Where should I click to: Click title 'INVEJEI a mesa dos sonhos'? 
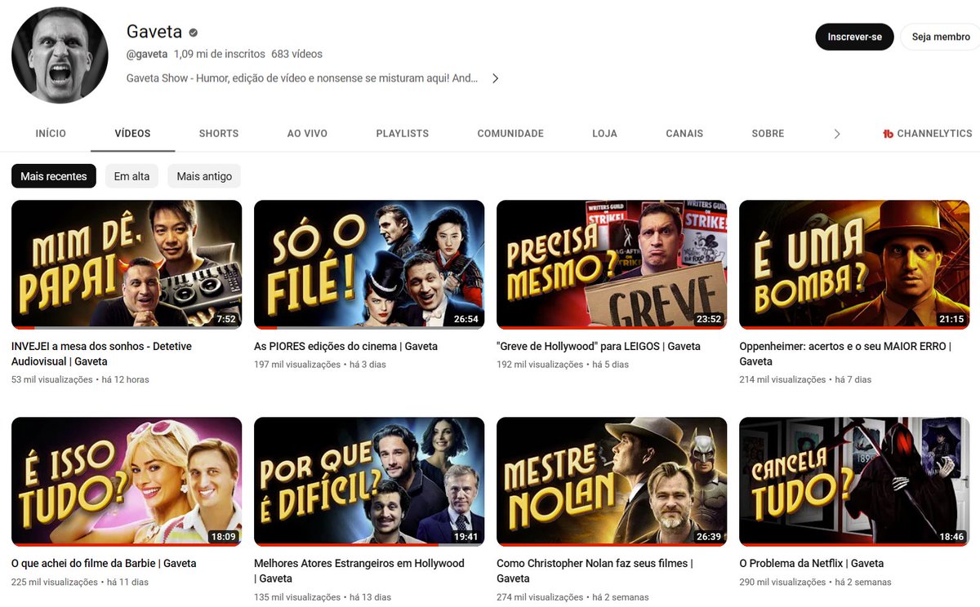(x=102, y=354)
